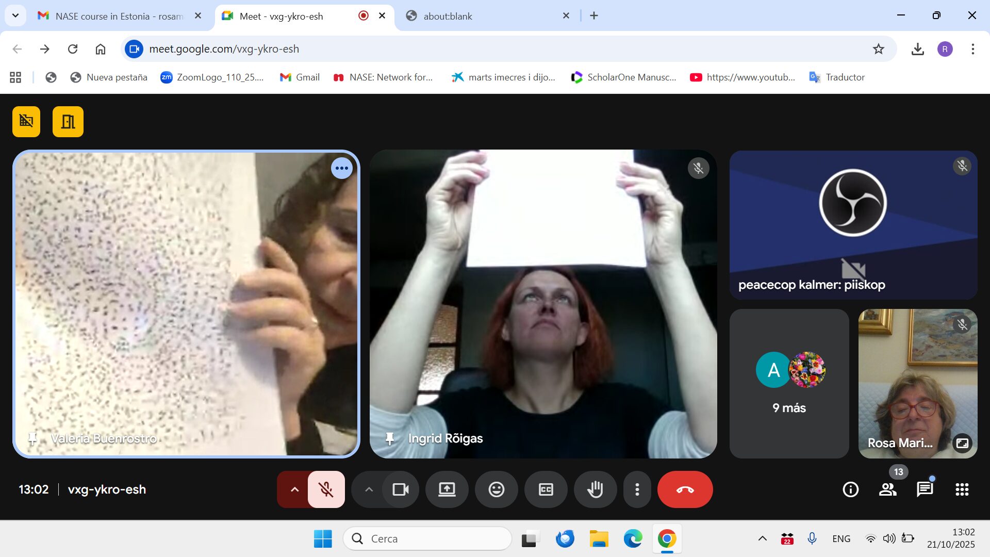This screenshot has width=990, height=557.
Task: Open the people participants list
Action: coord(887,489)
